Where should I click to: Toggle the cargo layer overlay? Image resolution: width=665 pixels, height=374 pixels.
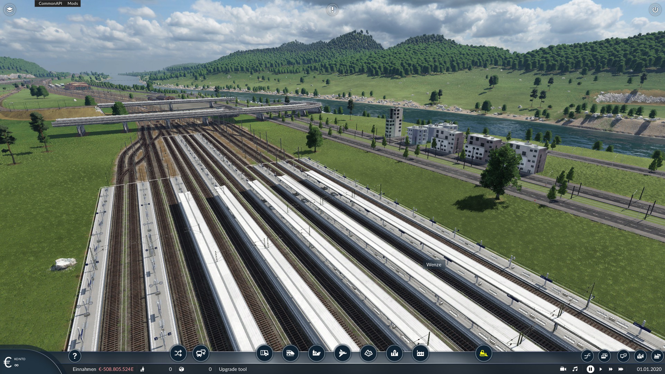point(604,356)
